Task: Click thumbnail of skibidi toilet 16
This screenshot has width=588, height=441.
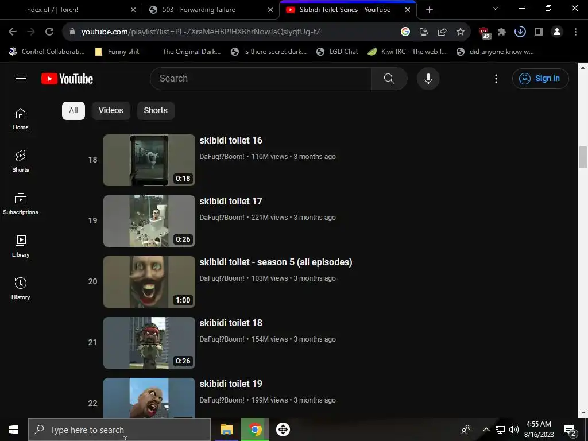Action: [149, 160]
